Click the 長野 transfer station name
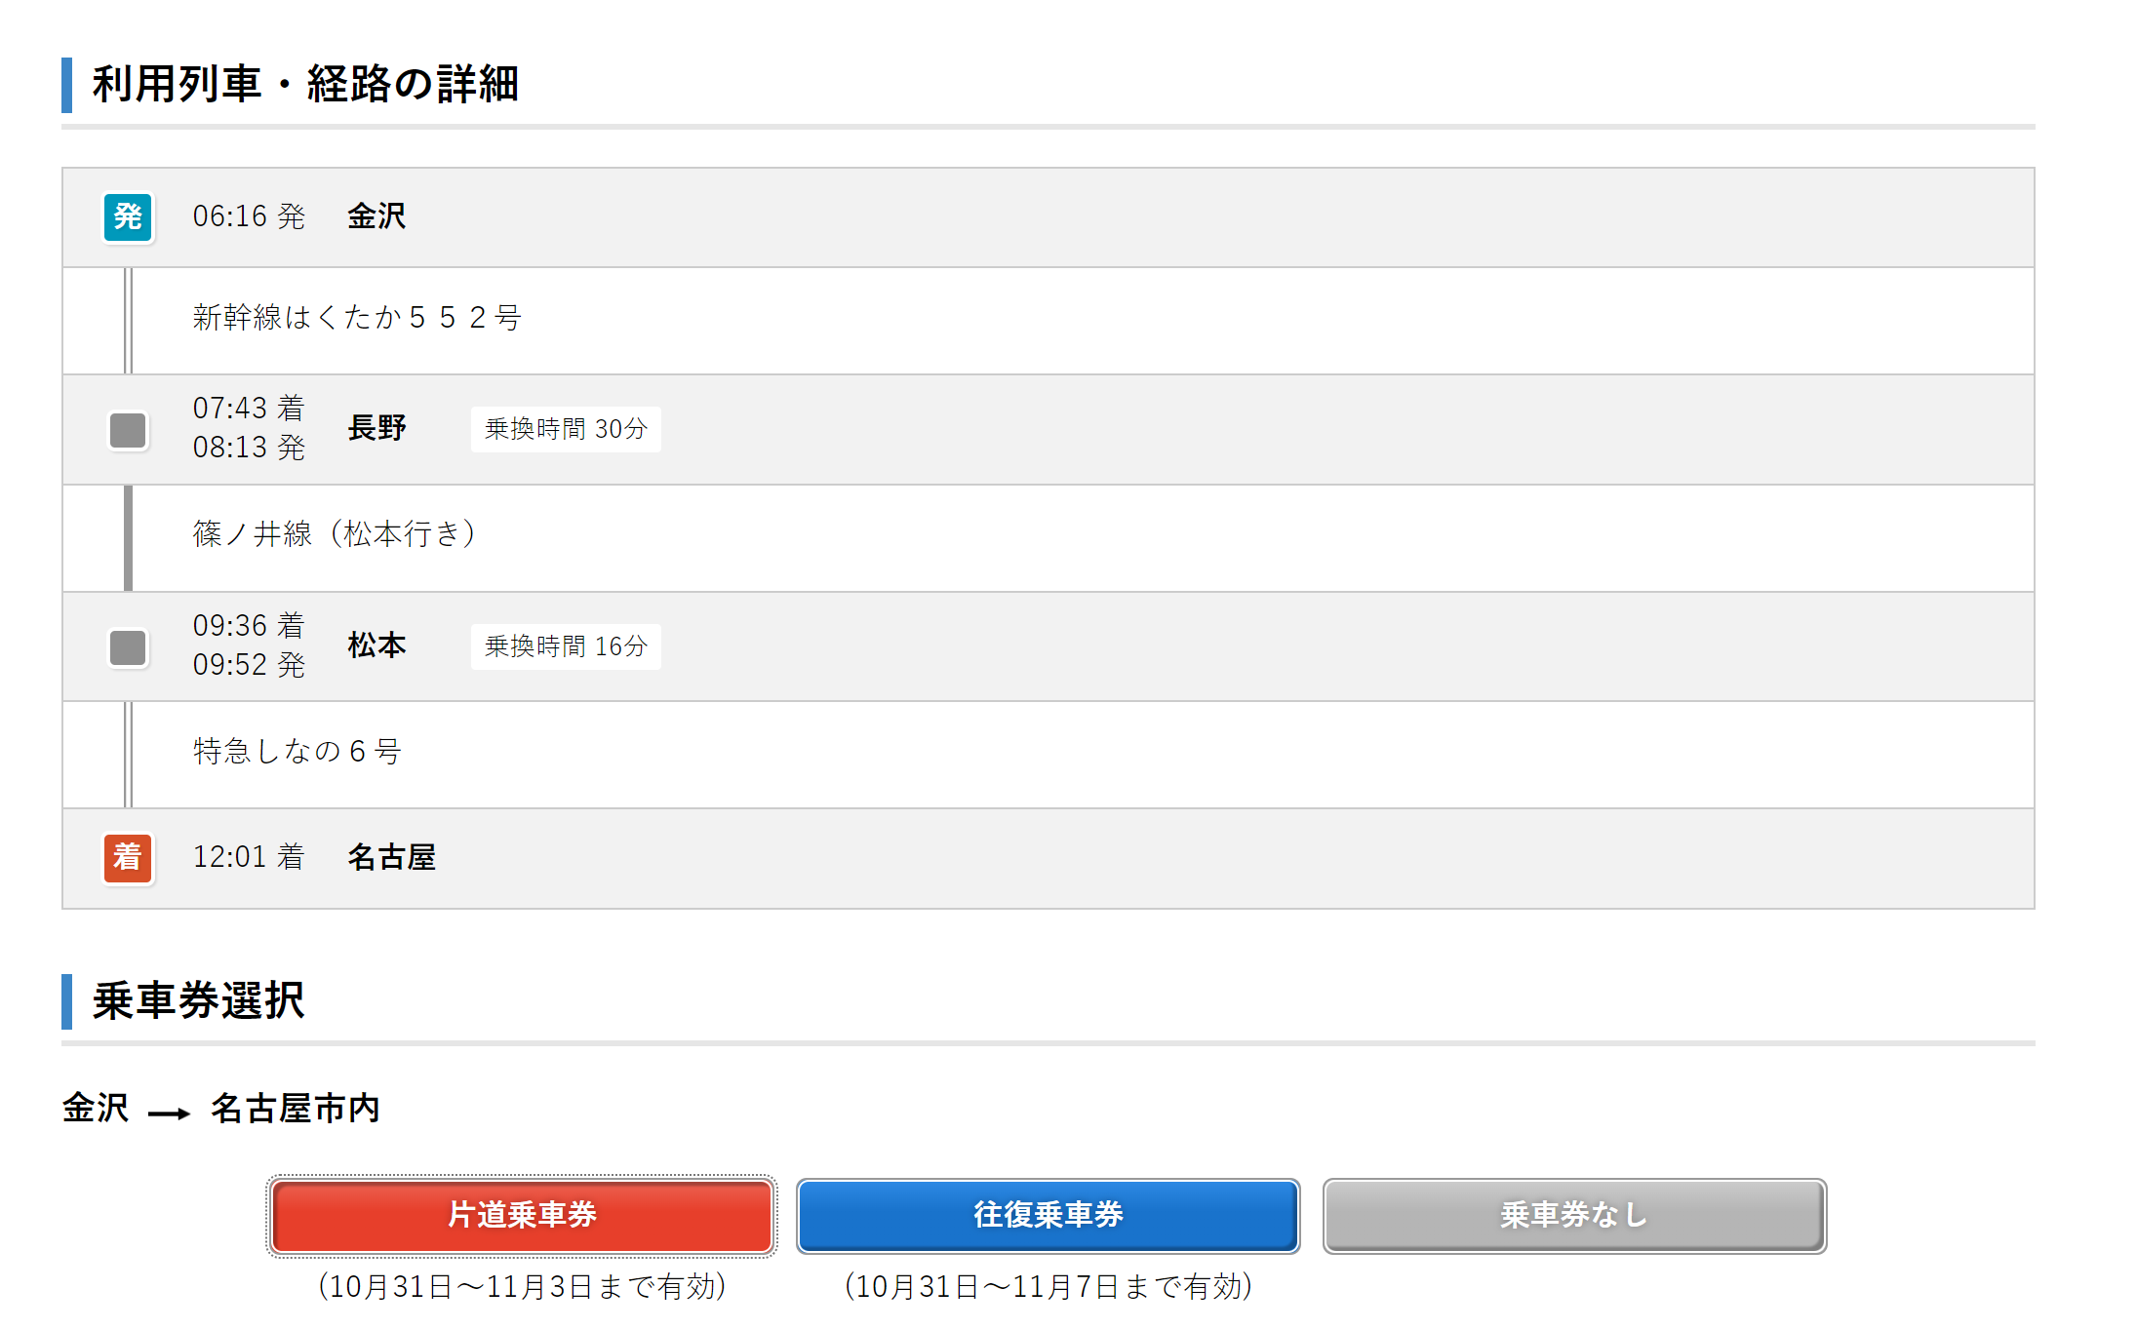2137x1329 pixels. pyautogui.click(x=376, y=428)
